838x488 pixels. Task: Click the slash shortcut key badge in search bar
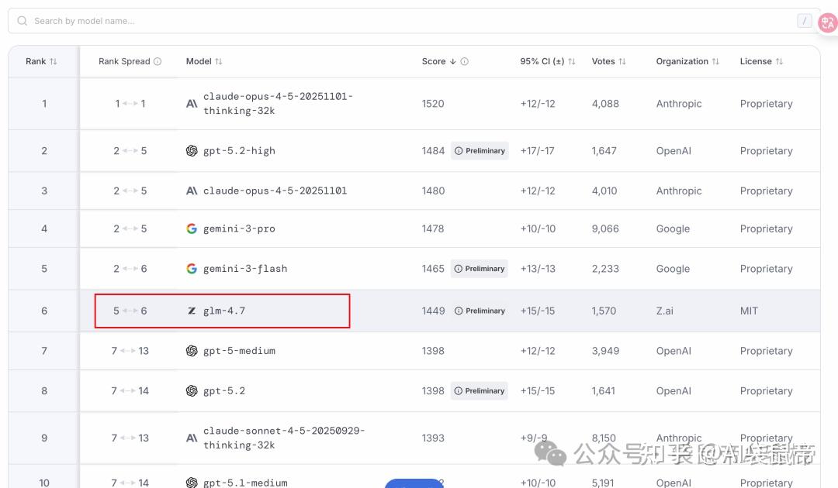click(805, 21)
